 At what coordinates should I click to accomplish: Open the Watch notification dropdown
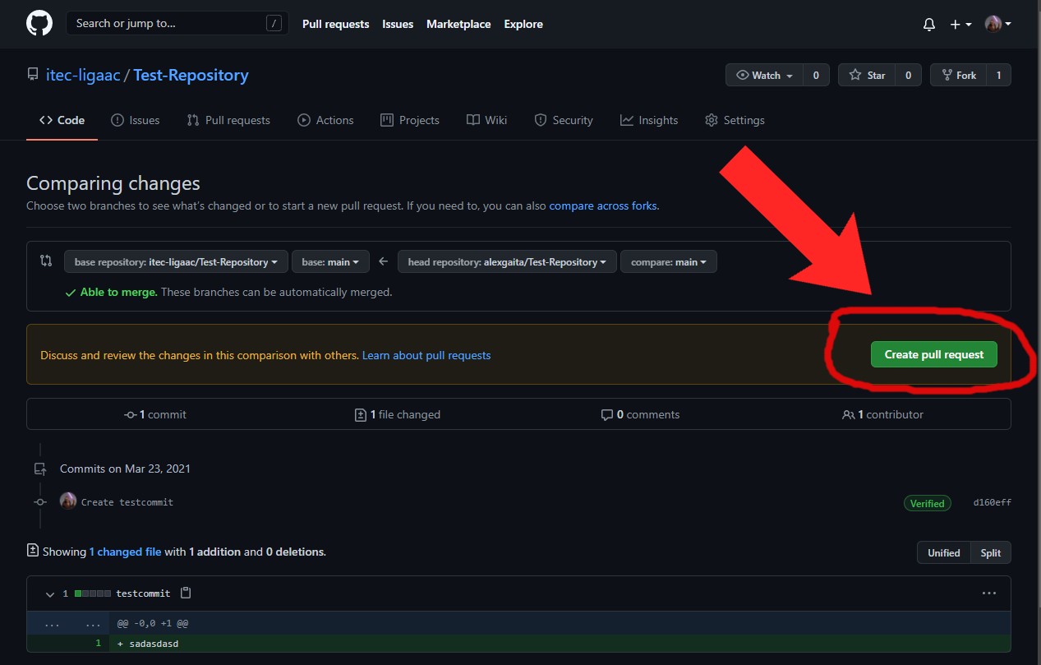(x=764, y=75)
